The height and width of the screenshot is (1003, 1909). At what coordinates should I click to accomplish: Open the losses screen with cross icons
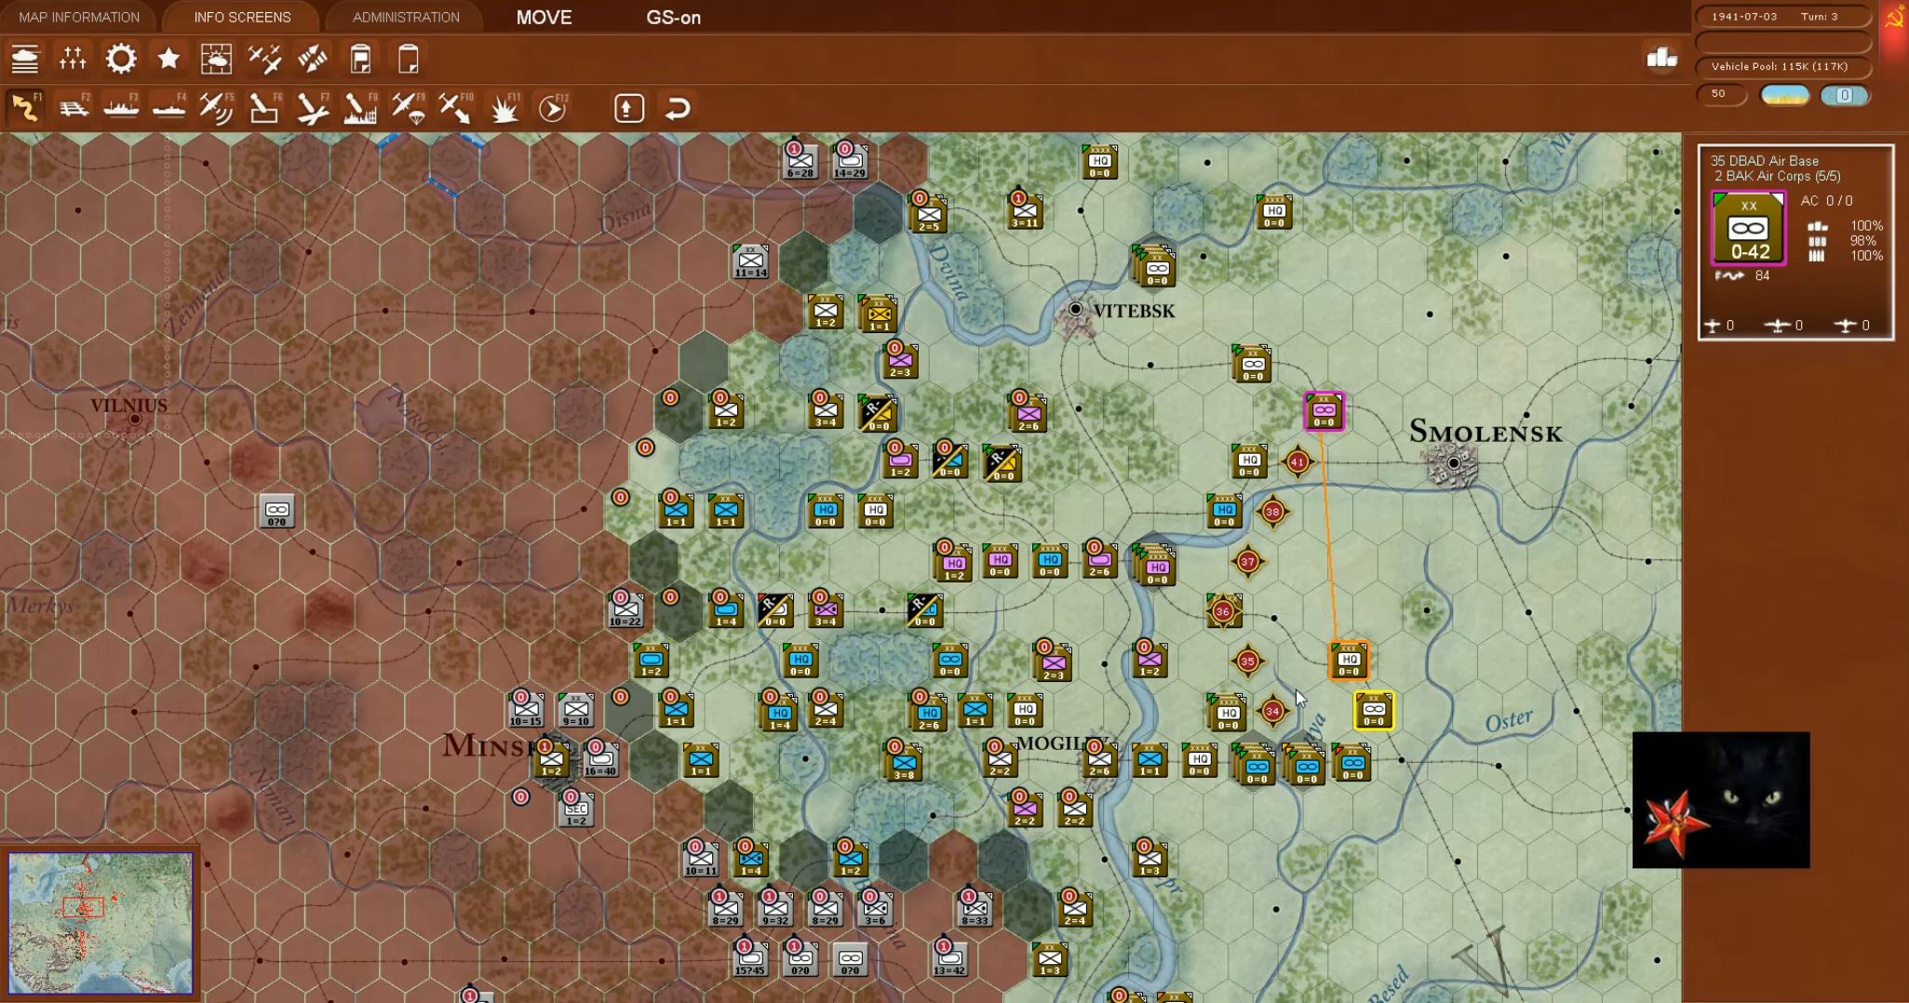(x=73, y=60)
